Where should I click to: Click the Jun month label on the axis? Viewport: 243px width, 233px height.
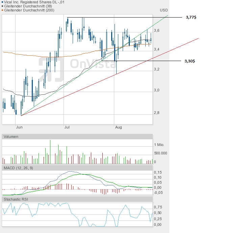19,127
